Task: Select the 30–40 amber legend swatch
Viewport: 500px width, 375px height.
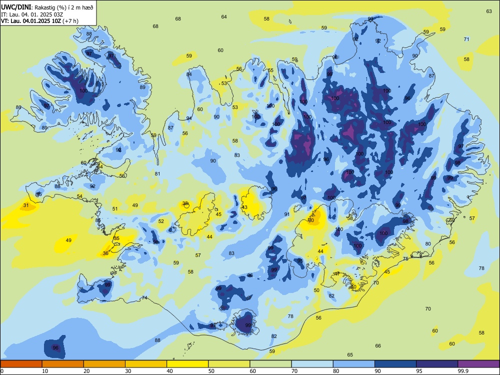Action: coord(146,364)
